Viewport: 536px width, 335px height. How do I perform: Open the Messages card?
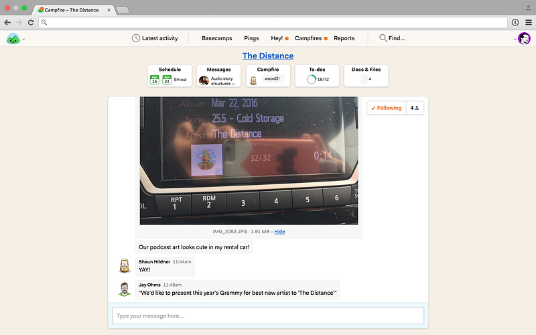click(219, 76)
